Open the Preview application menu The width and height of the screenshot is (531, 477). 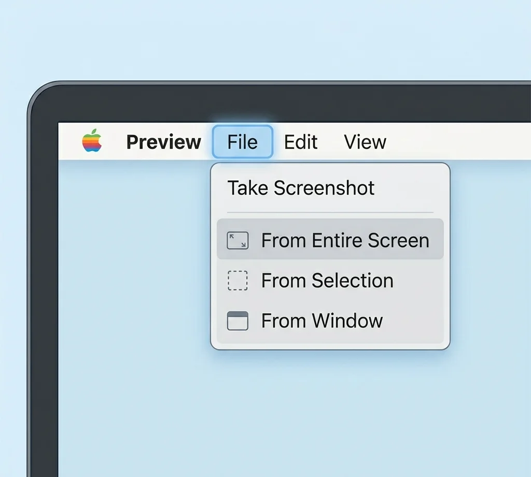point(163,142)
